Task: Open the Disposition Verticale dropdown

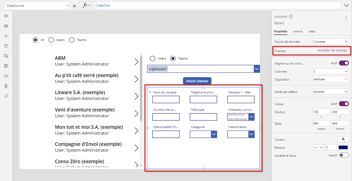Action: (x=331, y=79)
